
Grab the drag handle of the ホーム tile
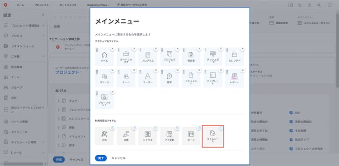pos(97,50)
